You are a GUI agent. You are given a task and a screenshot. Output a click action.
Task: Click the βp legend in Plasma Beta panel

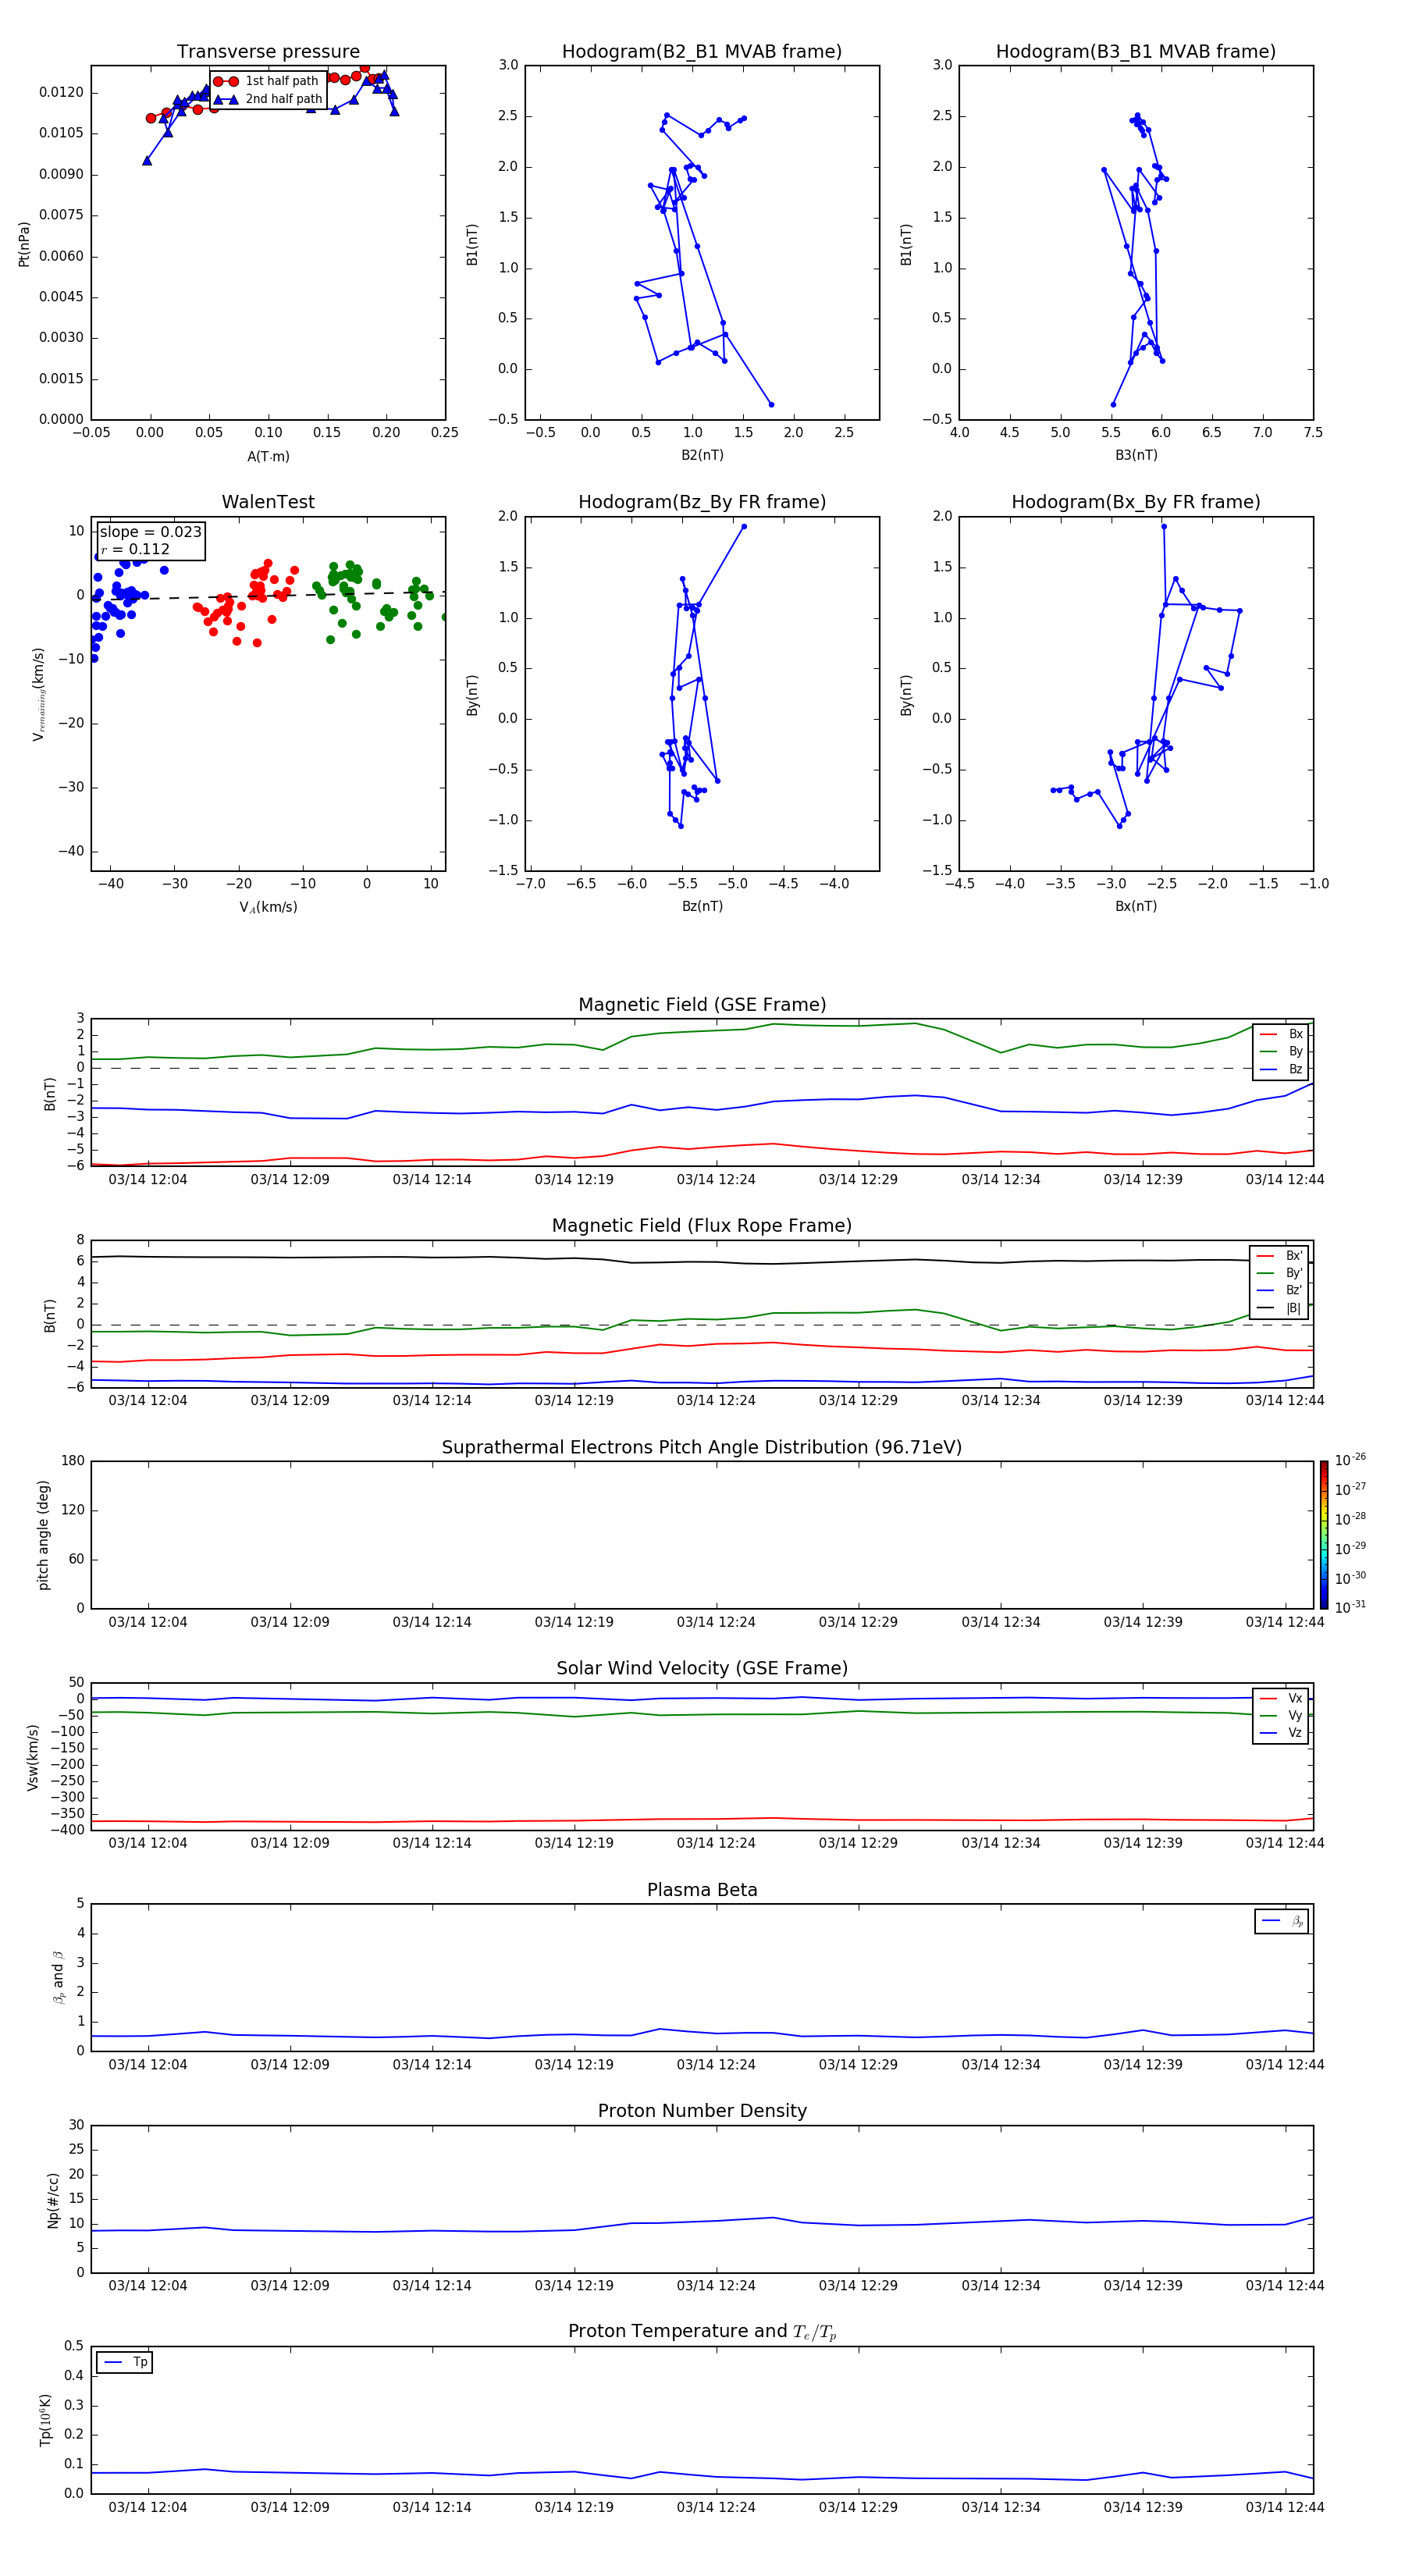click(1282, 1921)
